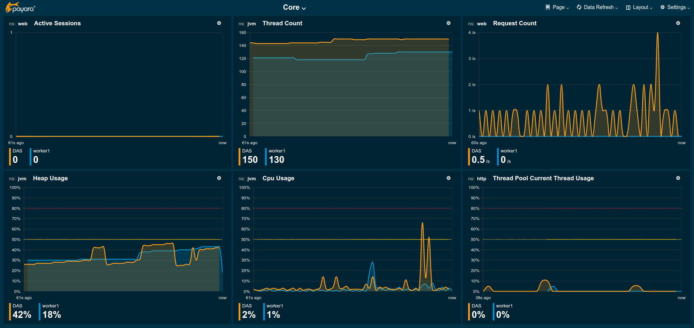Click the Payara logo icon
Screen dimensions: 694x328
point(20,7)
